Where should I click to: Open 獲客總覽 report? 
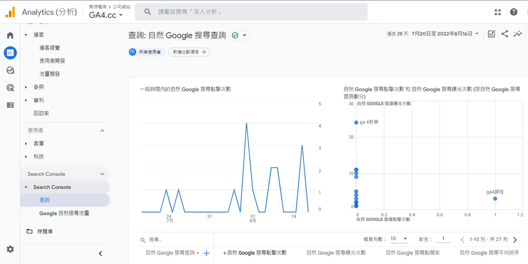(50, 48)
